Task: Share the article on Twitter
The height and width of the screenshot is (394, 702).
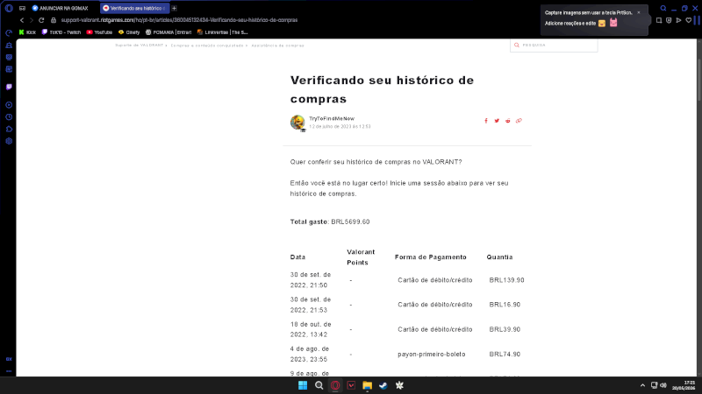Action: pyautogui.click(x=497, y=121)
